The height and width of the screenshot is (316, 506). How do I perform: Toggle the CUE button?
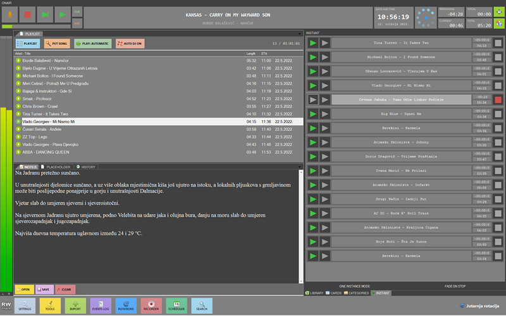click(x=77, y=11)
